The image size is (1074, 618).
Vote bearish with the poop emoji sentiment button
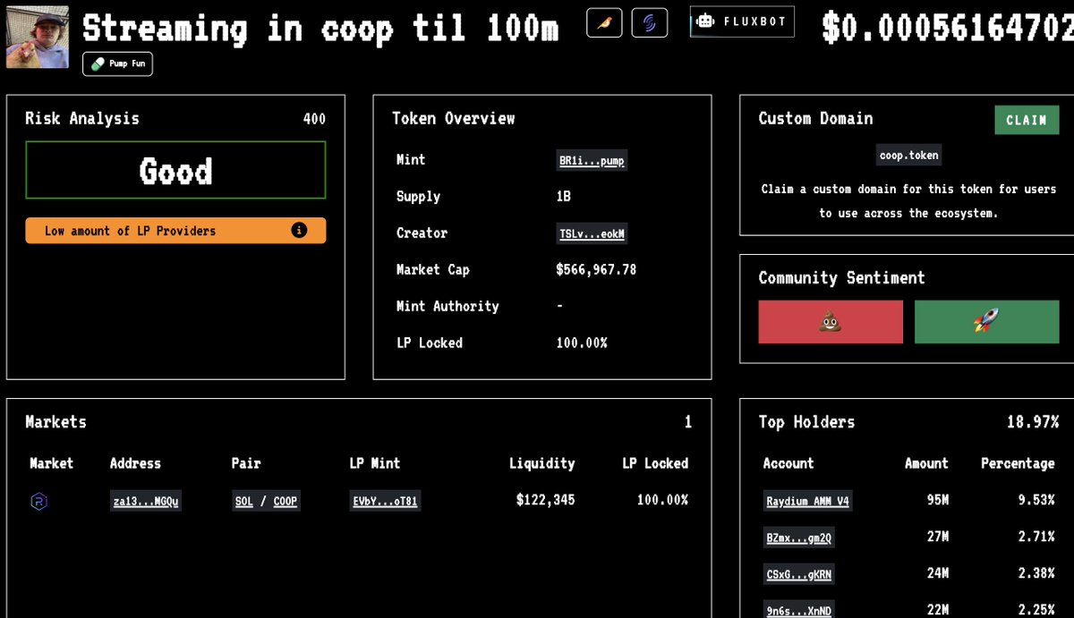(831, 321)
